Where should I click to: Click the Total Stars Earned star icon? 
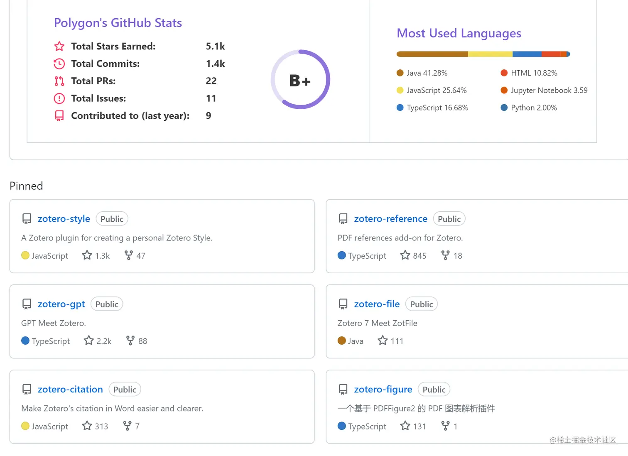click(x=59, y=46)
